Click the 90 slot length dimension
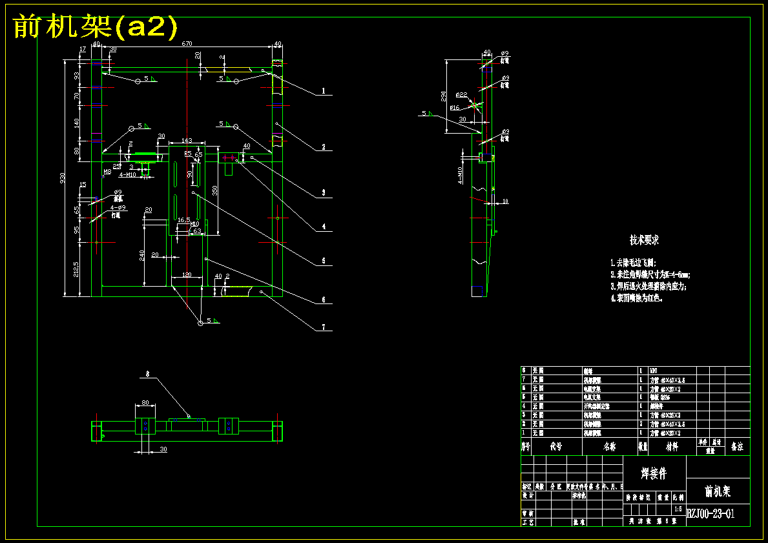The image size is (768, 543). point(189,174)
